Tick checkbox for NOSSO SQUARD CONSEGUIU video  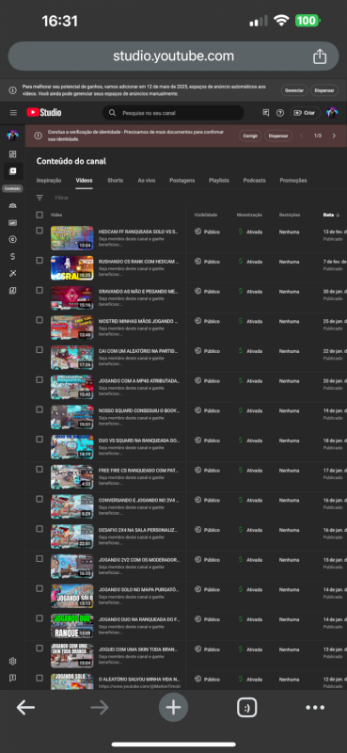click(39, 409)
